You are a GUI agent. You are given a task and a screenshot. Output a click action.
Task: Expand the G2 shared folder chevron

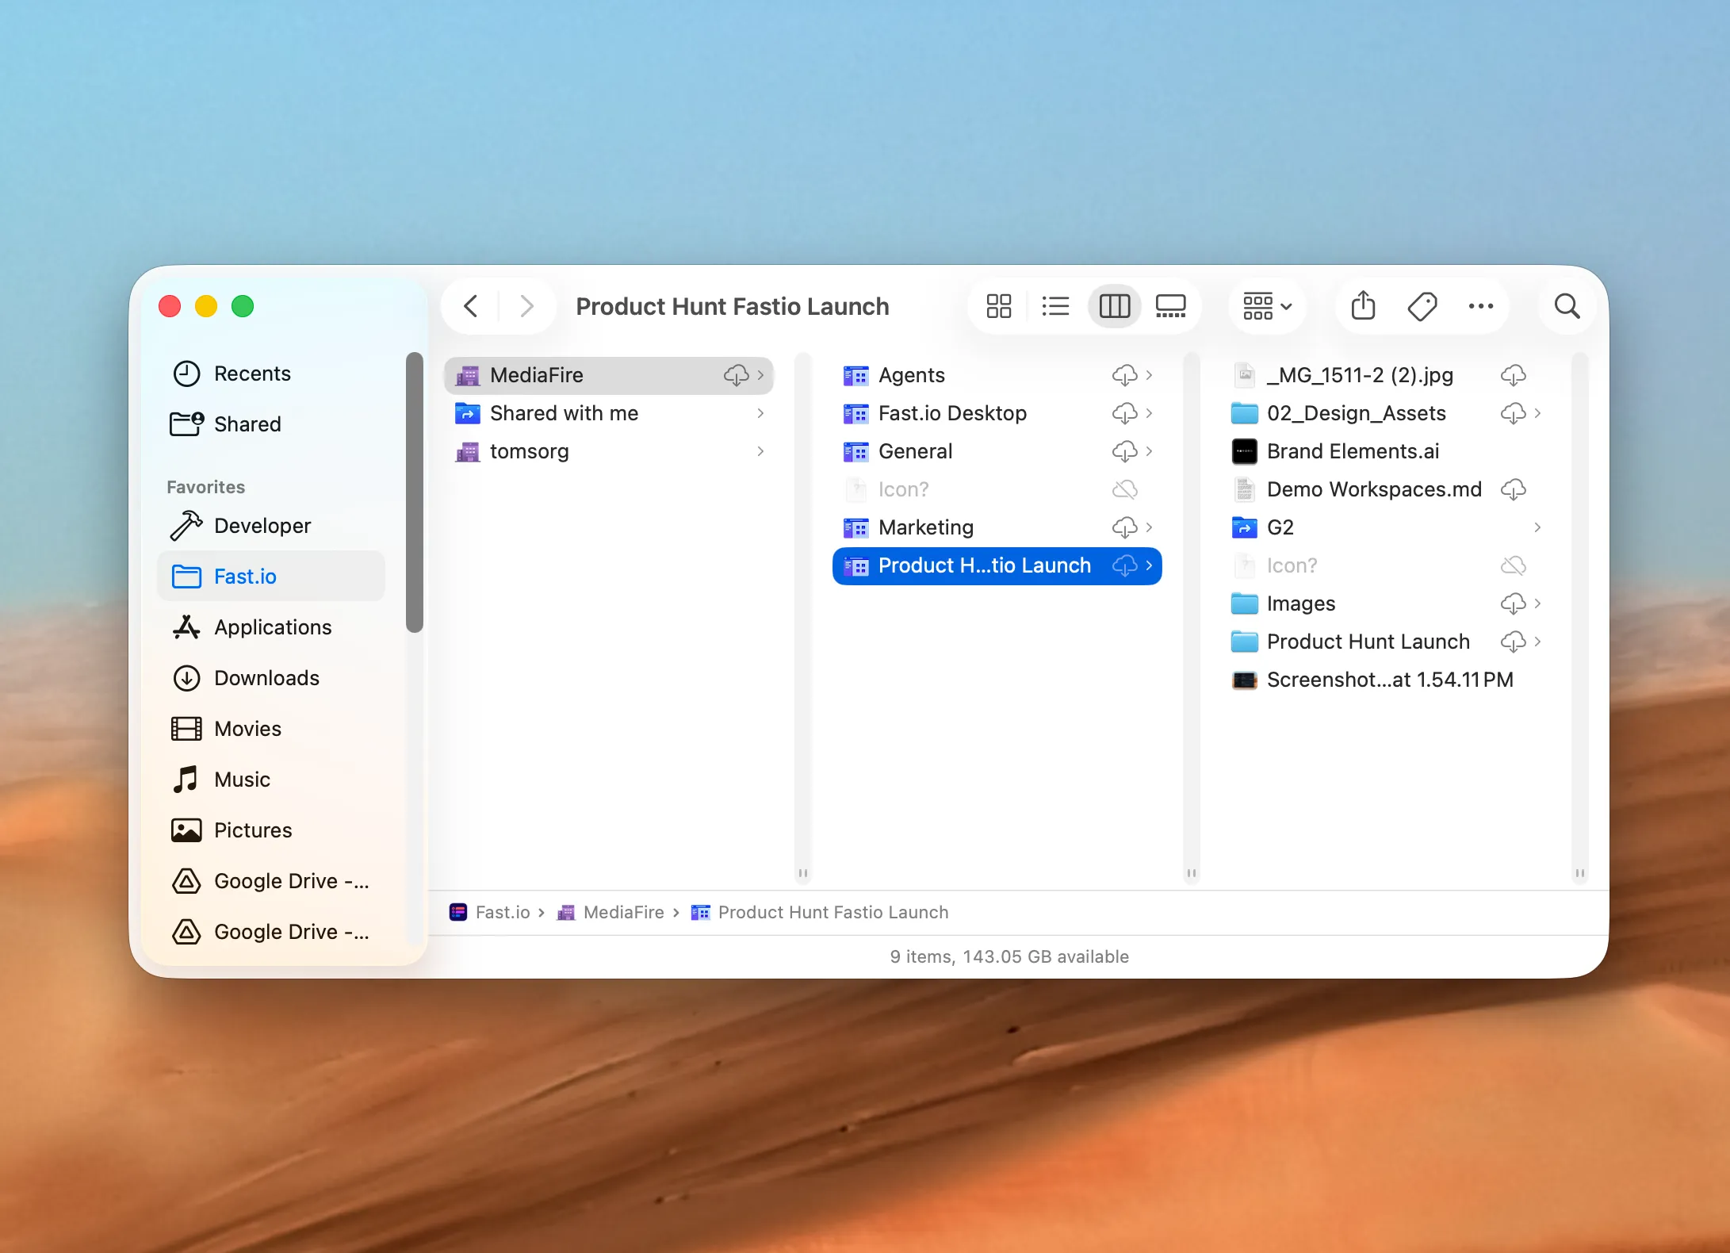1537,527
